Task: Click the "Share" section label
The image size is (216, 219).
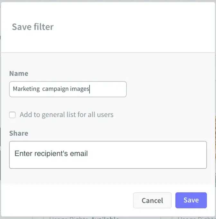Action: click(19, 133)
